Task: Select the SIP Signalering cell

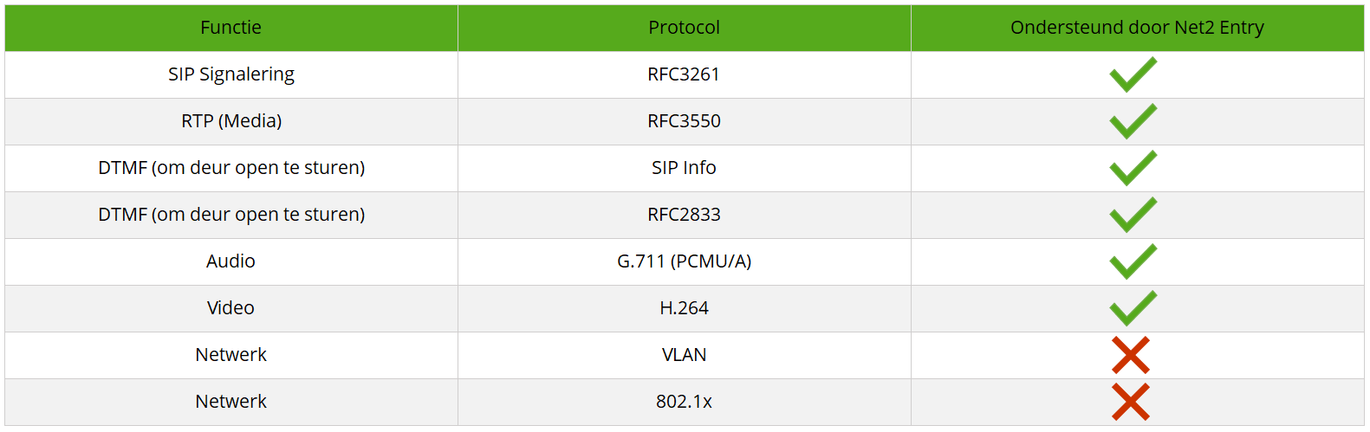Action: tap(230, 74)
